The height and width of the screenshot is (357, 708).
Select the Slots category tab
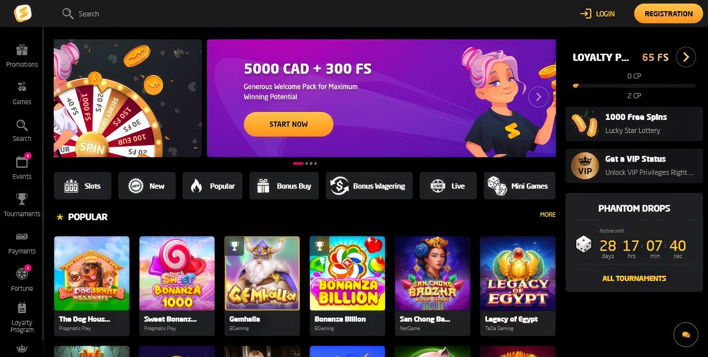(83, 186)
